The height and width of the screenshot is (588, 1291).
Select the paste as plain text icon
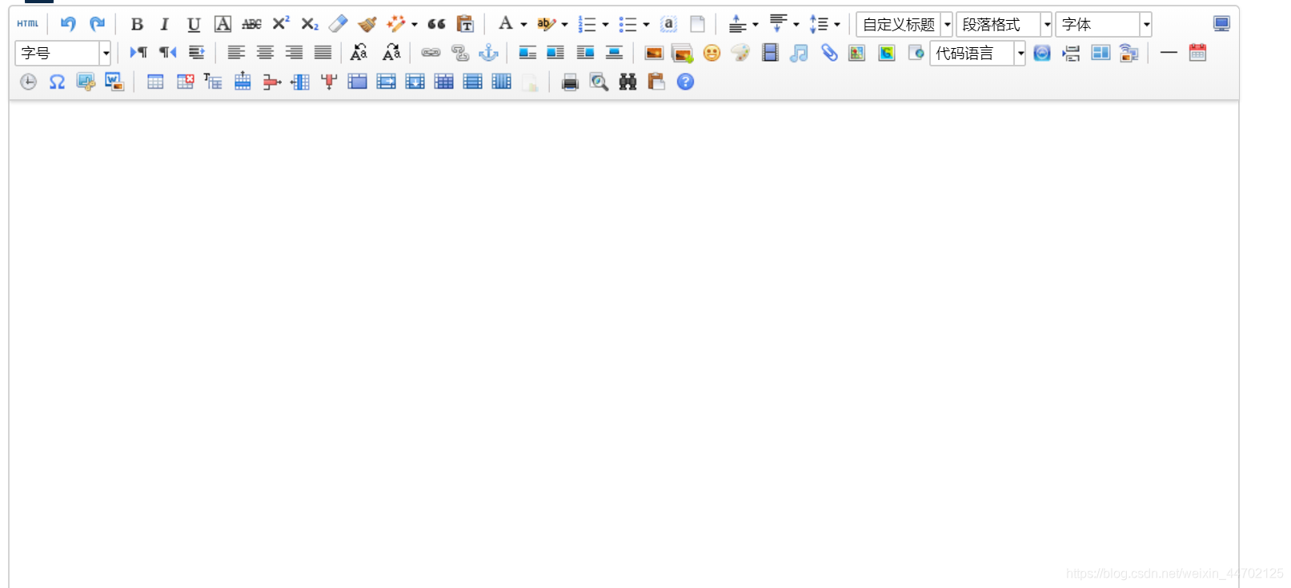click(x=465, y=24)
